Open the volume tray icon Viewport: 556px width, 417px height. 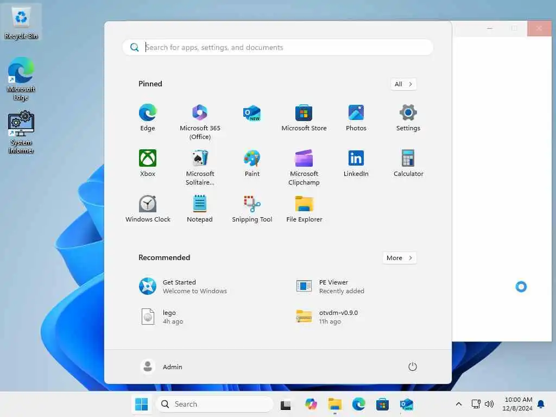coord(489,404)
